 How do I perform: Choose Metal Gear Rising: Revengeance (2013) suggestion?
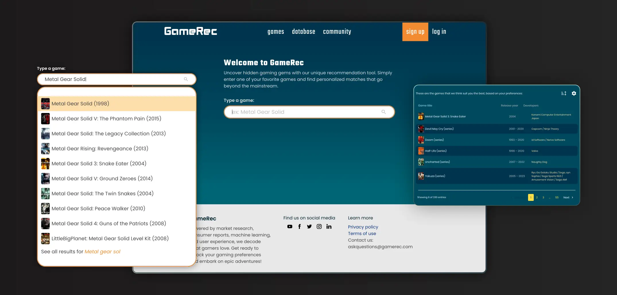tap(117, 149)
